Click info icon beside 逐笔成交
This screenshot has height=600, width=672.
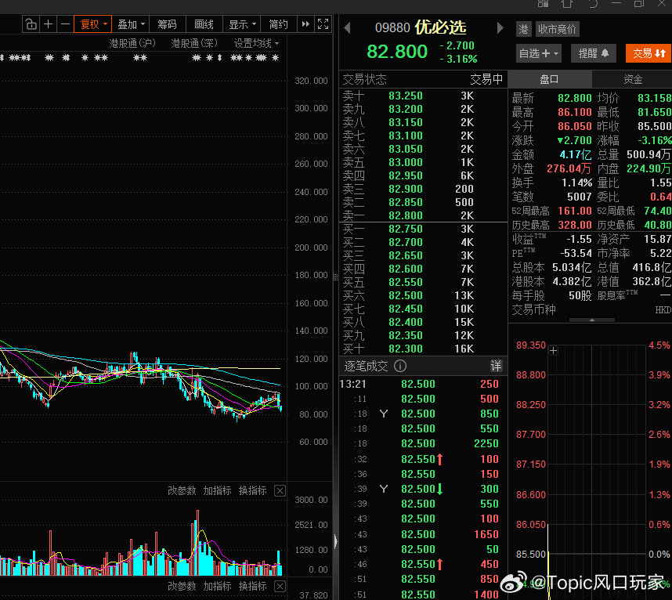pyautogui.click(x=400, y=366)
